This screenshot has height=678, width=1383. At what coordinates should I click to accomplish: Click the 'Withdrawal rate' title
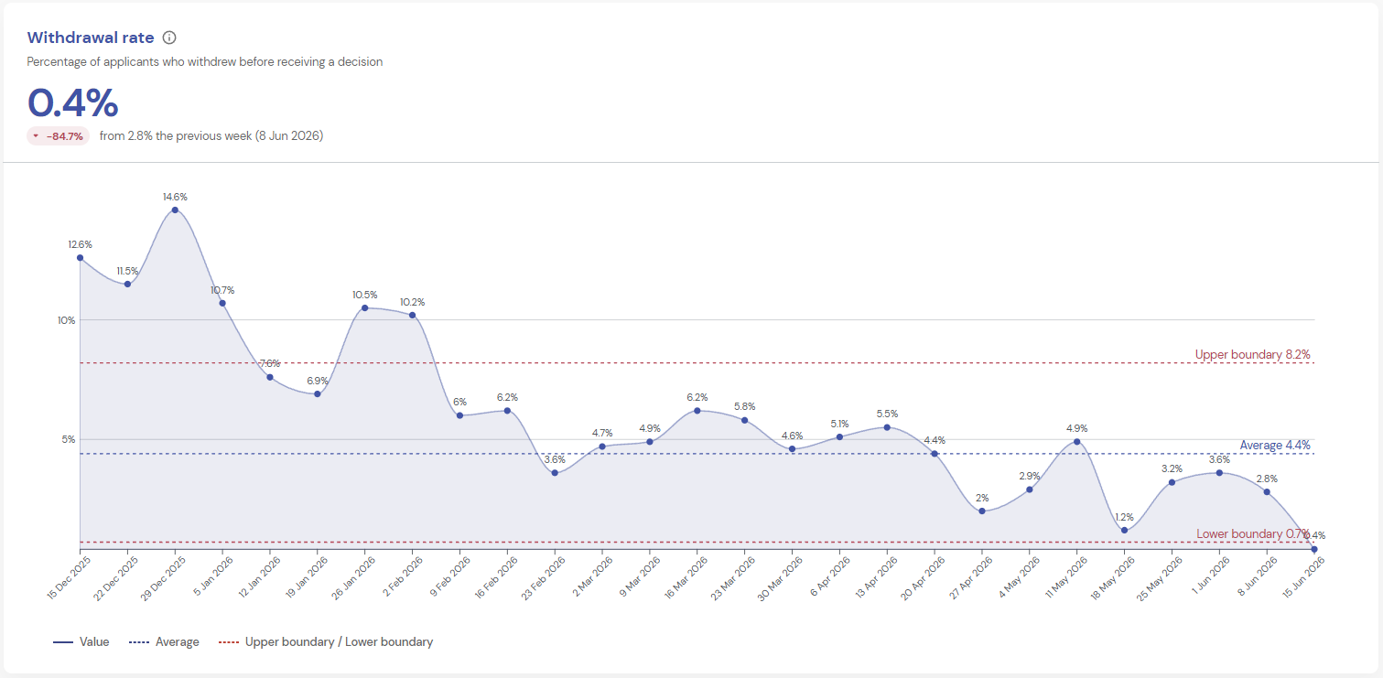pyautogui.click(x=91, y=38)
